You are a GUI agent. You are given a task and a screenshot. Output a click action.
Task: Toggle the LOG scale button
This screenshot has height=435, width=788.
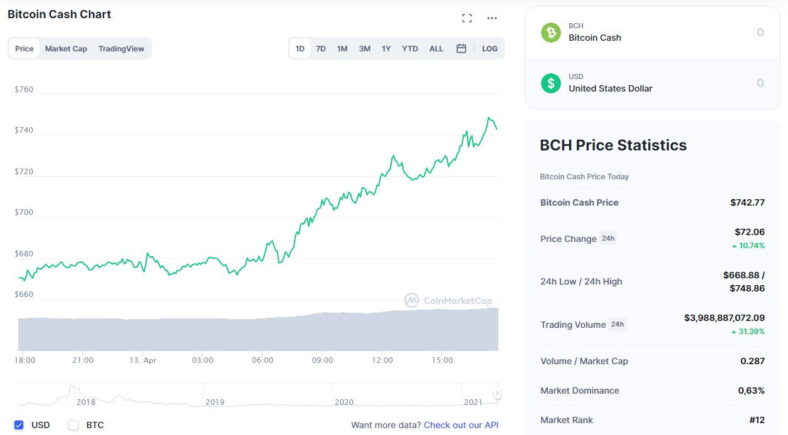(490, 48)
